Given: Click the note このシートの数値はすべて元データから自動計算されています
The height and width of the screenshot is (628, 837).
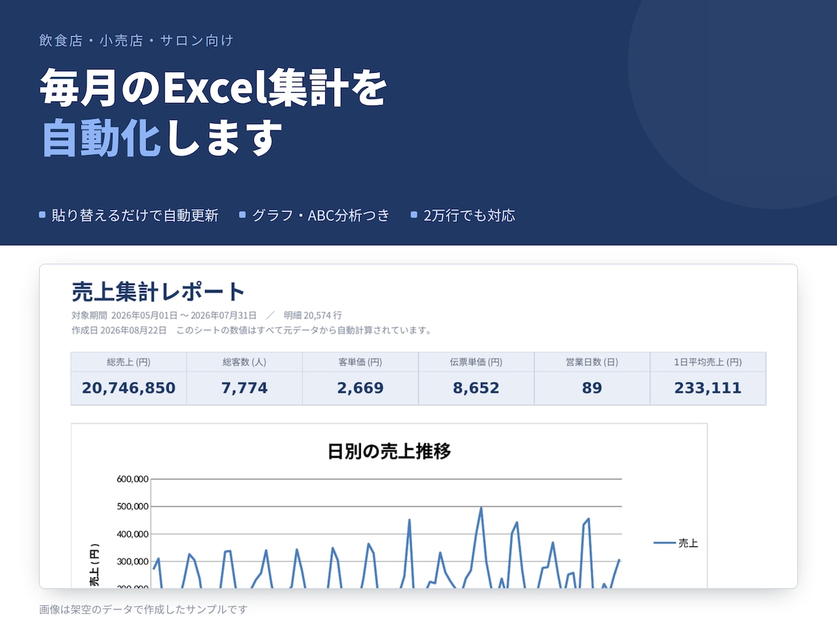Looking at the screenshot, I should click(x=305, y=330).
